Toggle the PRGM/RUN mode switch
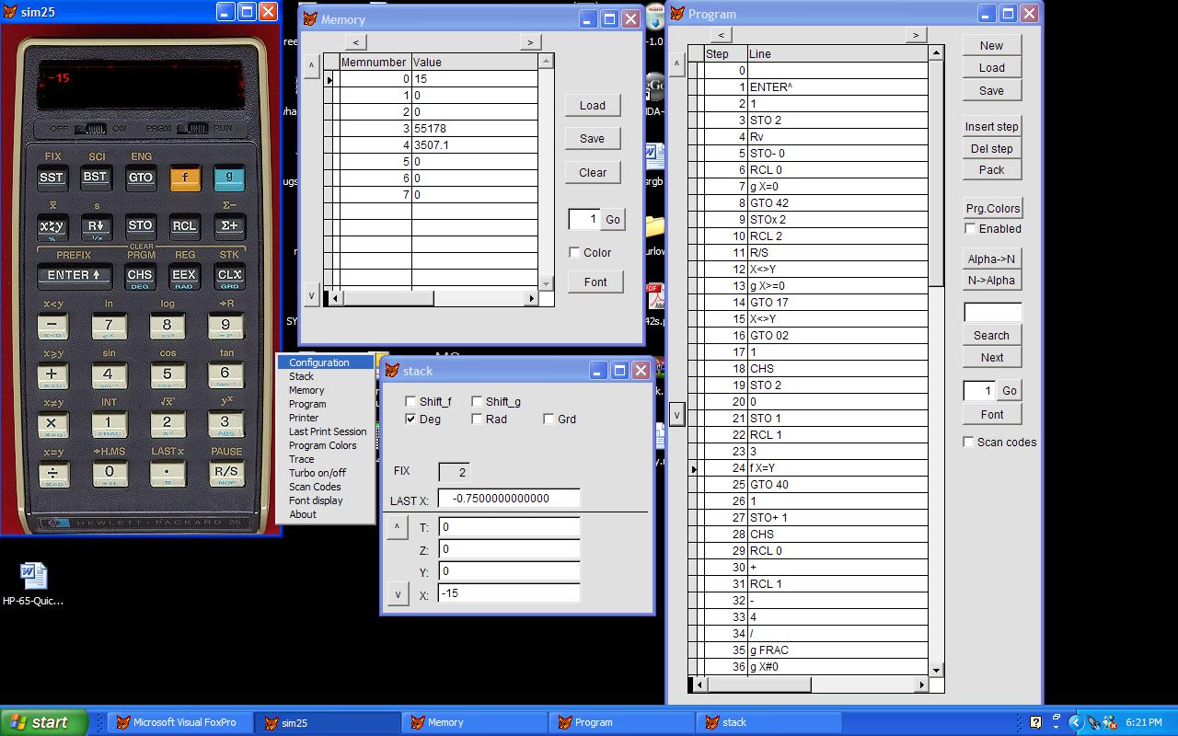This screenshot has height=736, width=1178. [192, 129]
